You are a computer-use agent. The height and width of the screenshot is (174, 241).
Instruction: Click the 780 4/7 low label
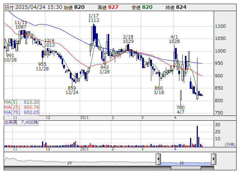[x=180, y=110]
